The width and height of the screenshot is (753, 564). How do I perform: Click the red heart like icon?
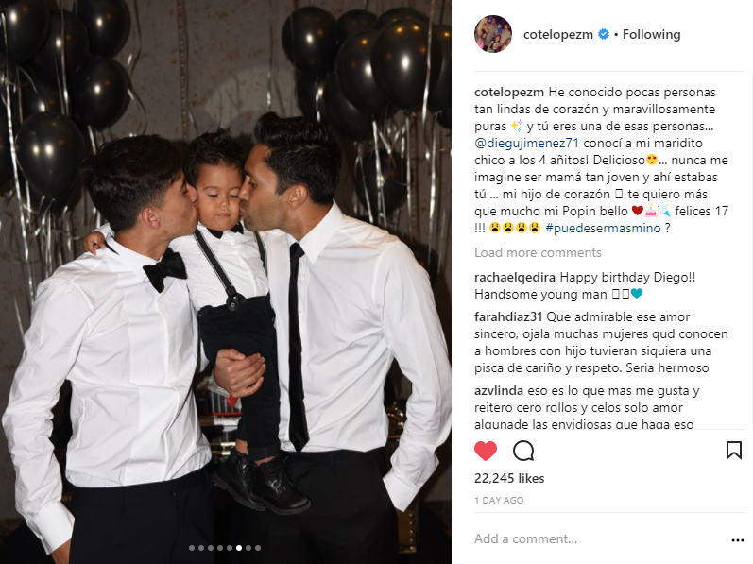[486, 452]
